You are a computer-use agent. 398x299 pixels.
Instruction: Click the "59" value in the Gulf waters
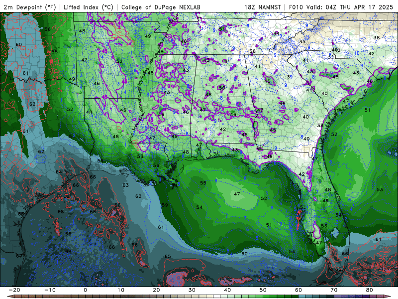[165, 205]
